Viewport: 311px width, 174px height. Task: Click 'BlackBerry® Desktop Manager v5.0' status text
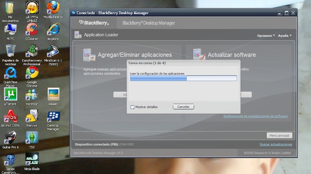point(98,153)
